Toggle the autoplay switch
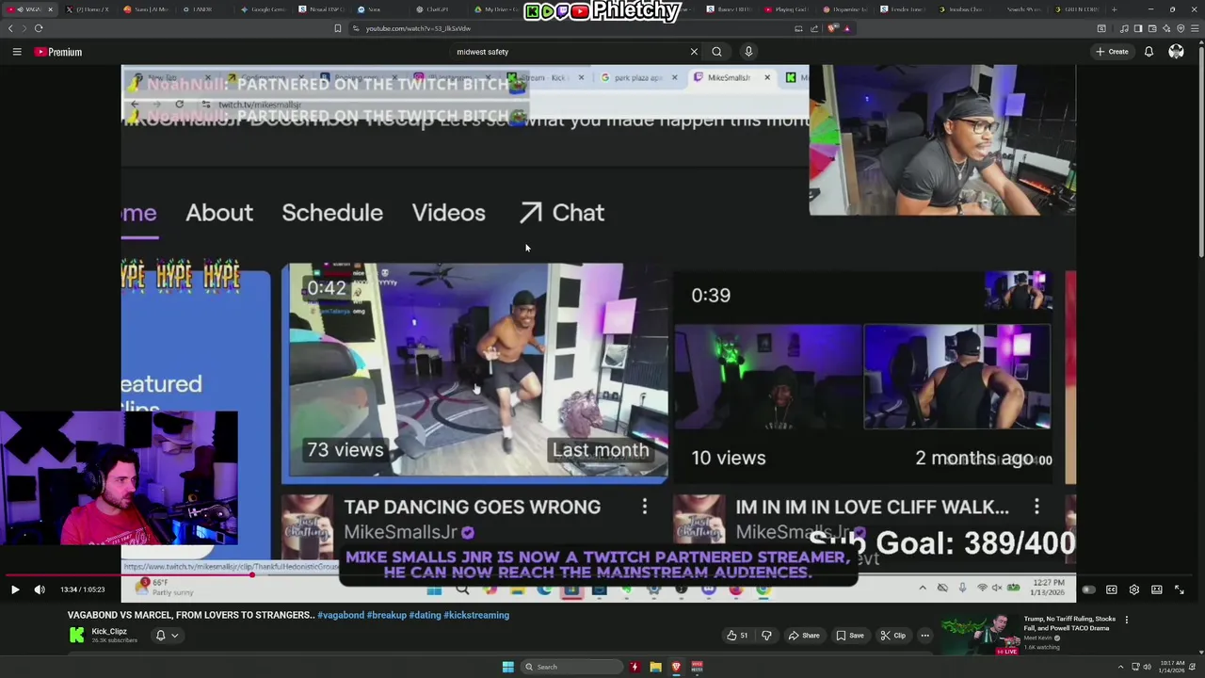 (1088, 589)
